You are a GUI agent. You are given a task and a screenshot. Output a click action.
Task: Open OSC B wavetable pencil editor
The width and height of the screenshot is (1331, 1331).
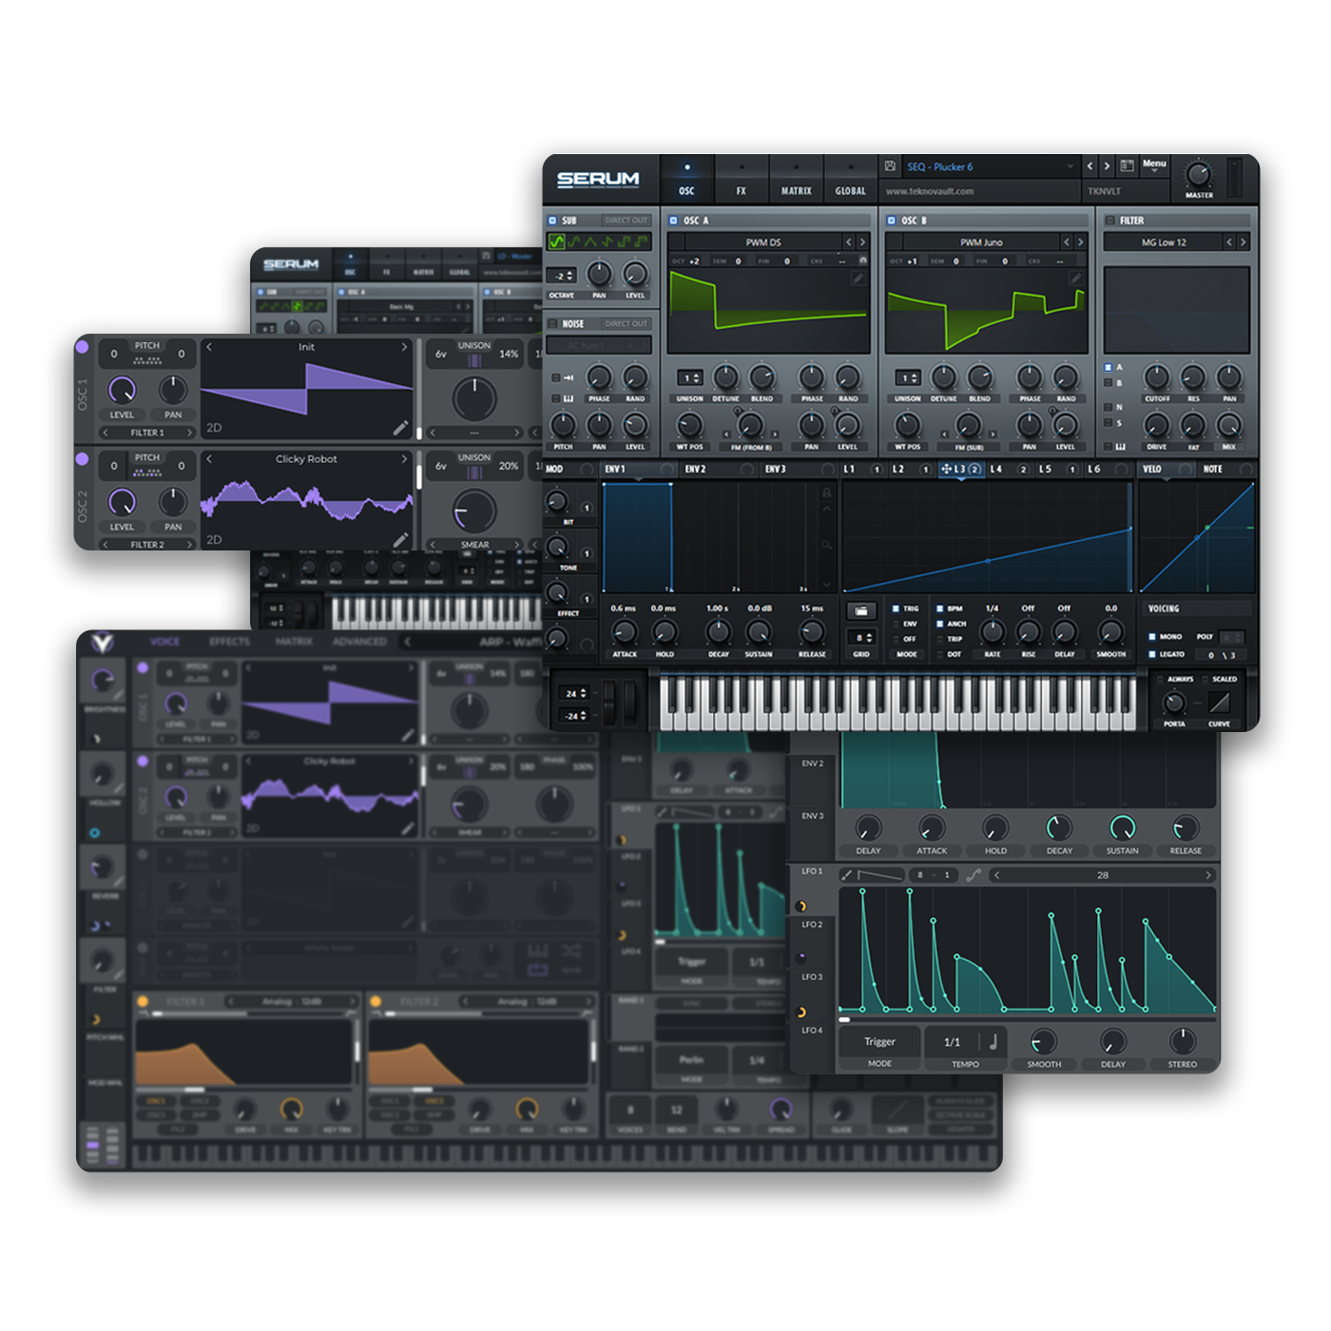pyautogui.click(x=1076, y=279)
